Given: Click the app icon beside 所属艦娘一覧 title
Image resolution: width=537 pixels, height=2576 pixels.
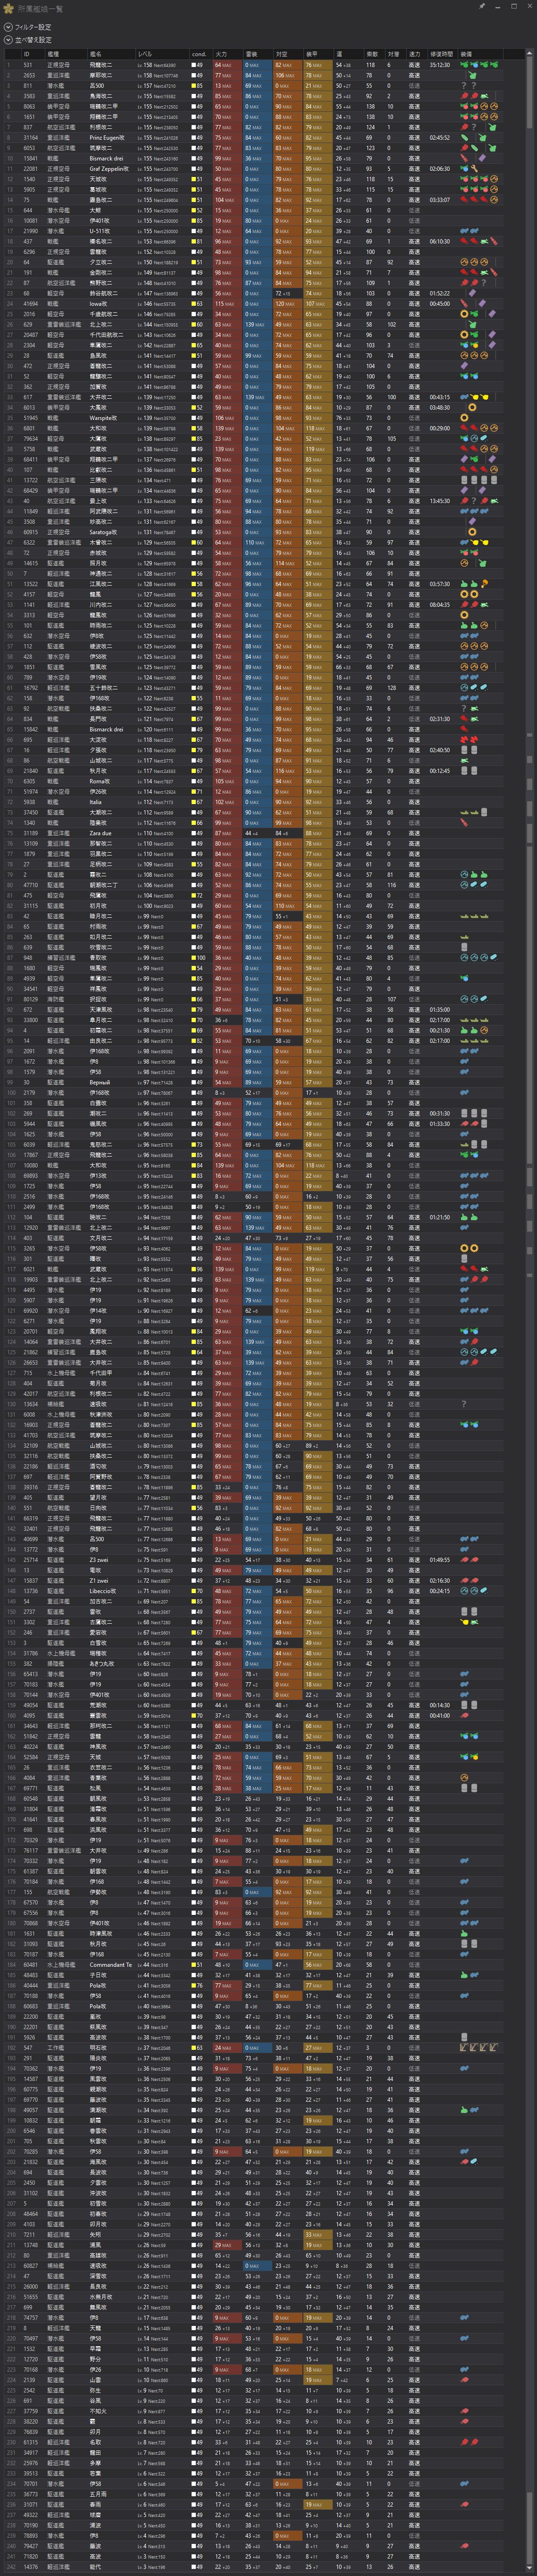Looking at the screenshot, I should tap(8, 8).
